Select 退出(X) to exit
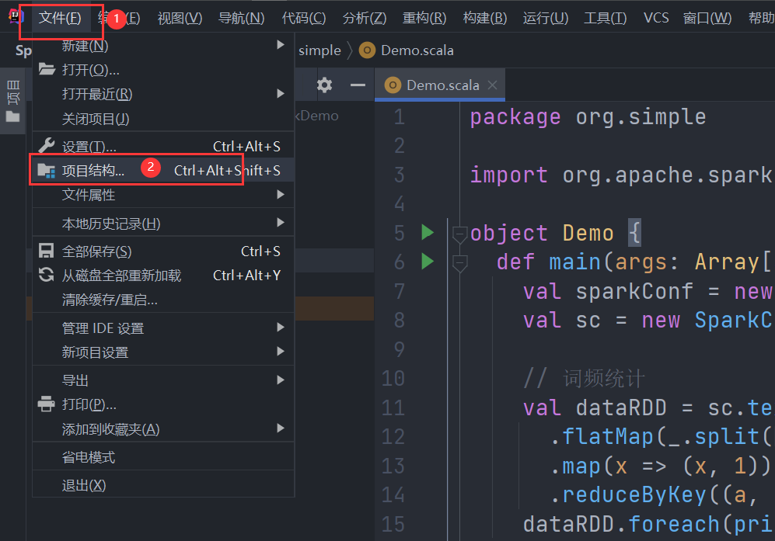 point(163,485)
